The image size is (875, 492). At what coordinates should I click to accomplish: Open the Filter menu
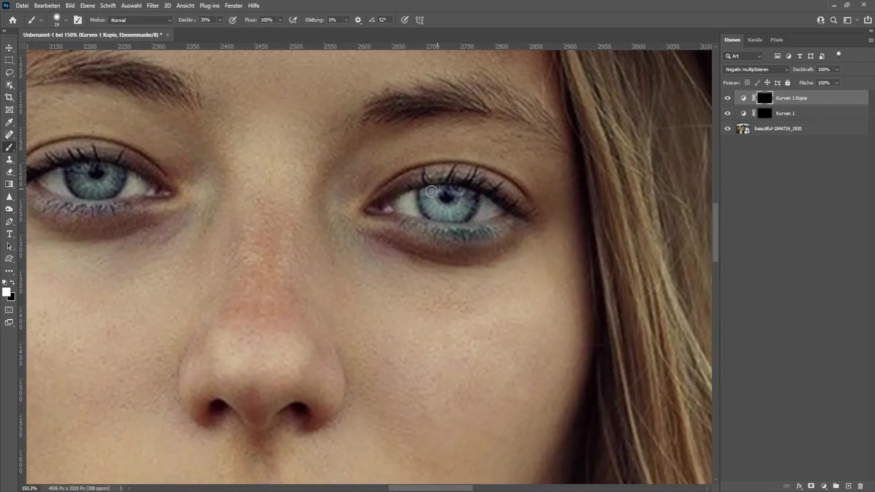point(153,5)
